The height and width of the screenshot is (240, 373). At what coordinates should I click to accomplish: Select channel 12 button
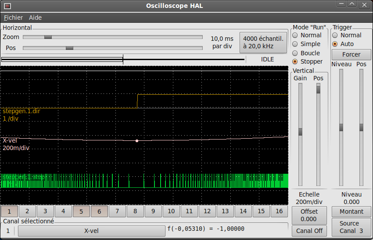pos(207,211)
